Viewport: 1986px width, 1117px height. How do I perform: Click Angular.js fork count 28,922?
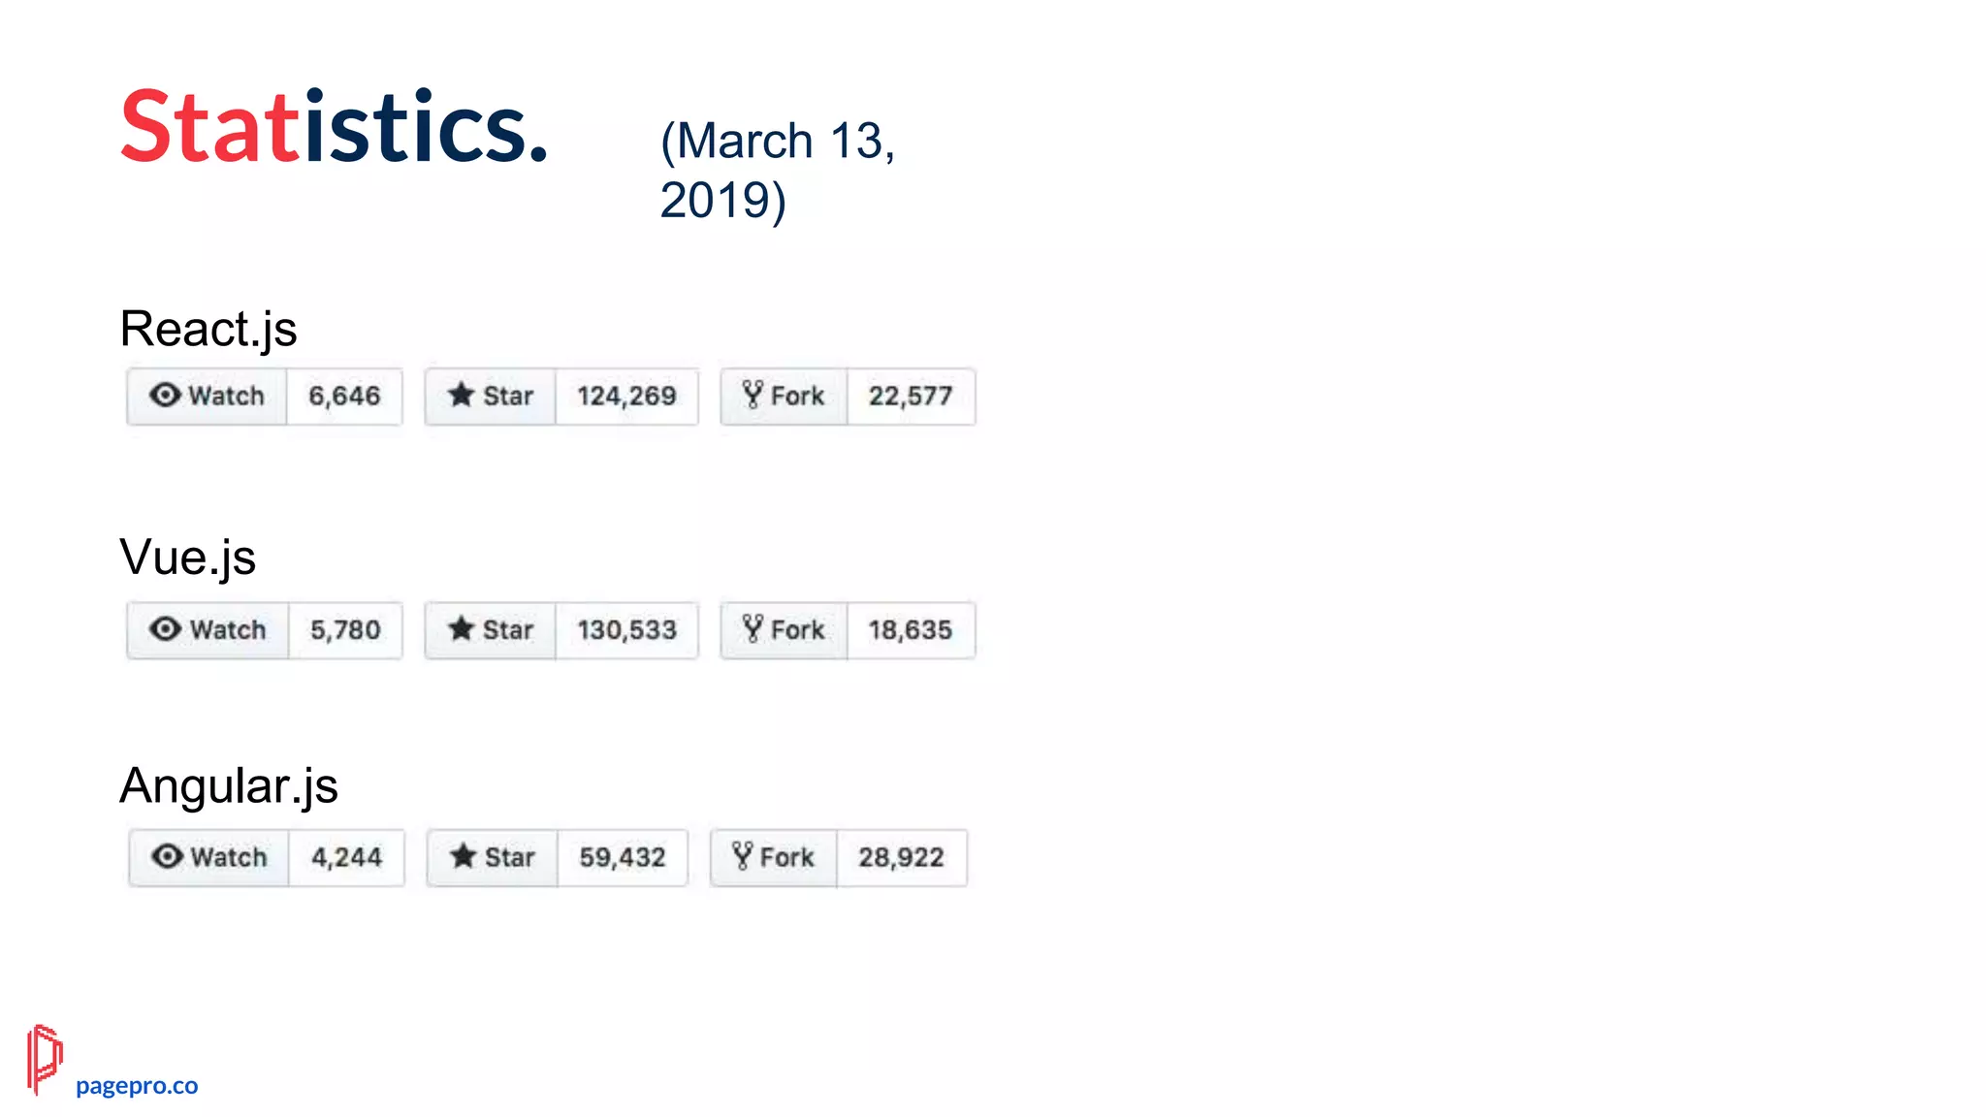pyautogui.click(x=901, y=858)
